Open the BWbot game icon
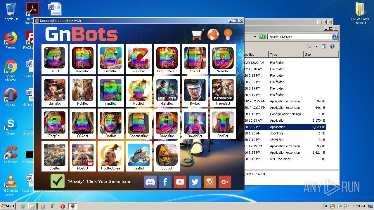374x210 pixels. point(195,91)
